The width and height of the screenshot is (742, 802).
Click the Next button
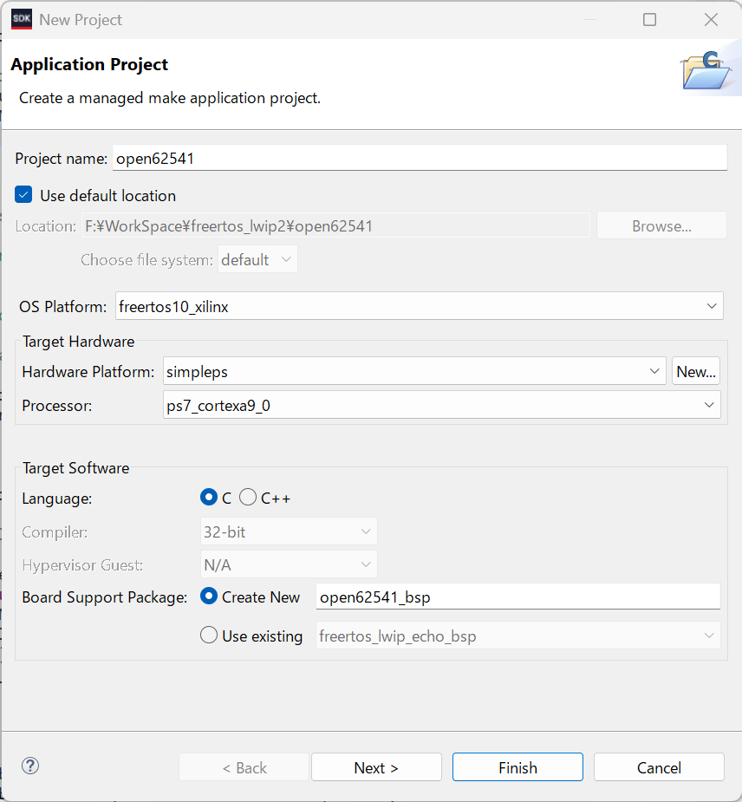tap(376, 767)
